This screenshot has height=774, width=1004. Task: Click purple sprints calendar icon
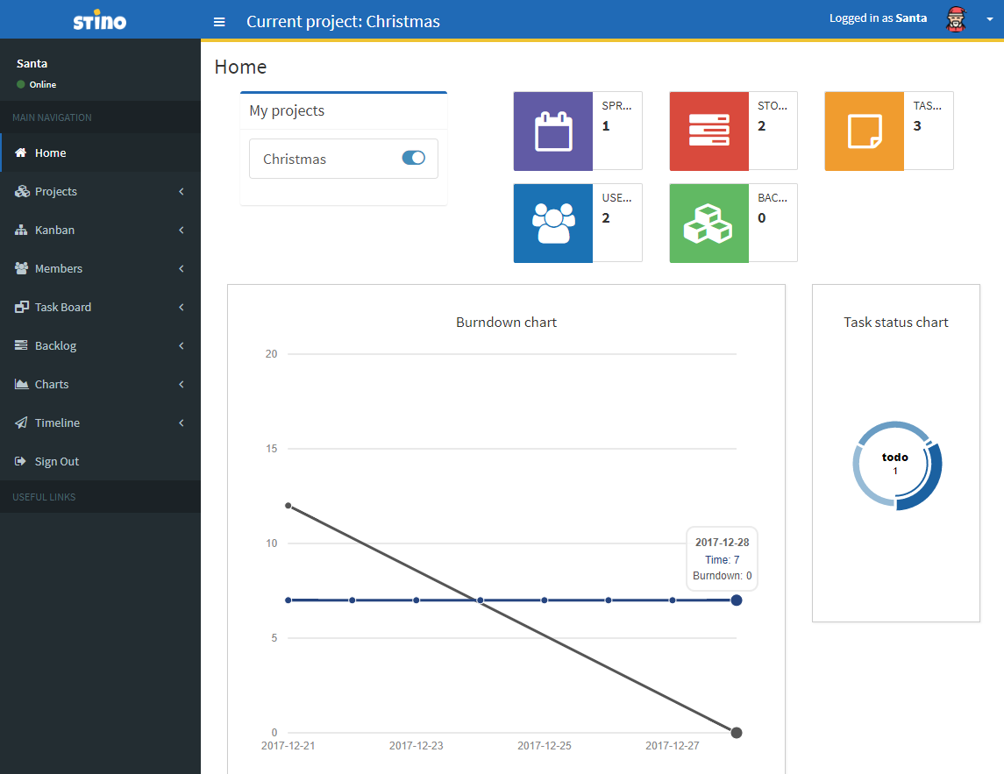pyautogui.click(x=553, y=131)
